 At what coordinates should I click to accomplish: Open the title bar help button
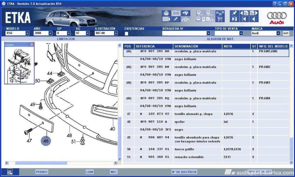tap(275, 4)
